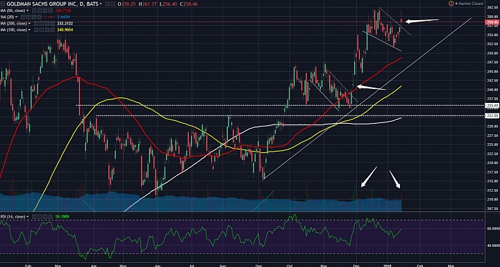Toggle visibility of RSI (14, close)
This screenshot has width=500, height=267.
click(x=34, y=216)
